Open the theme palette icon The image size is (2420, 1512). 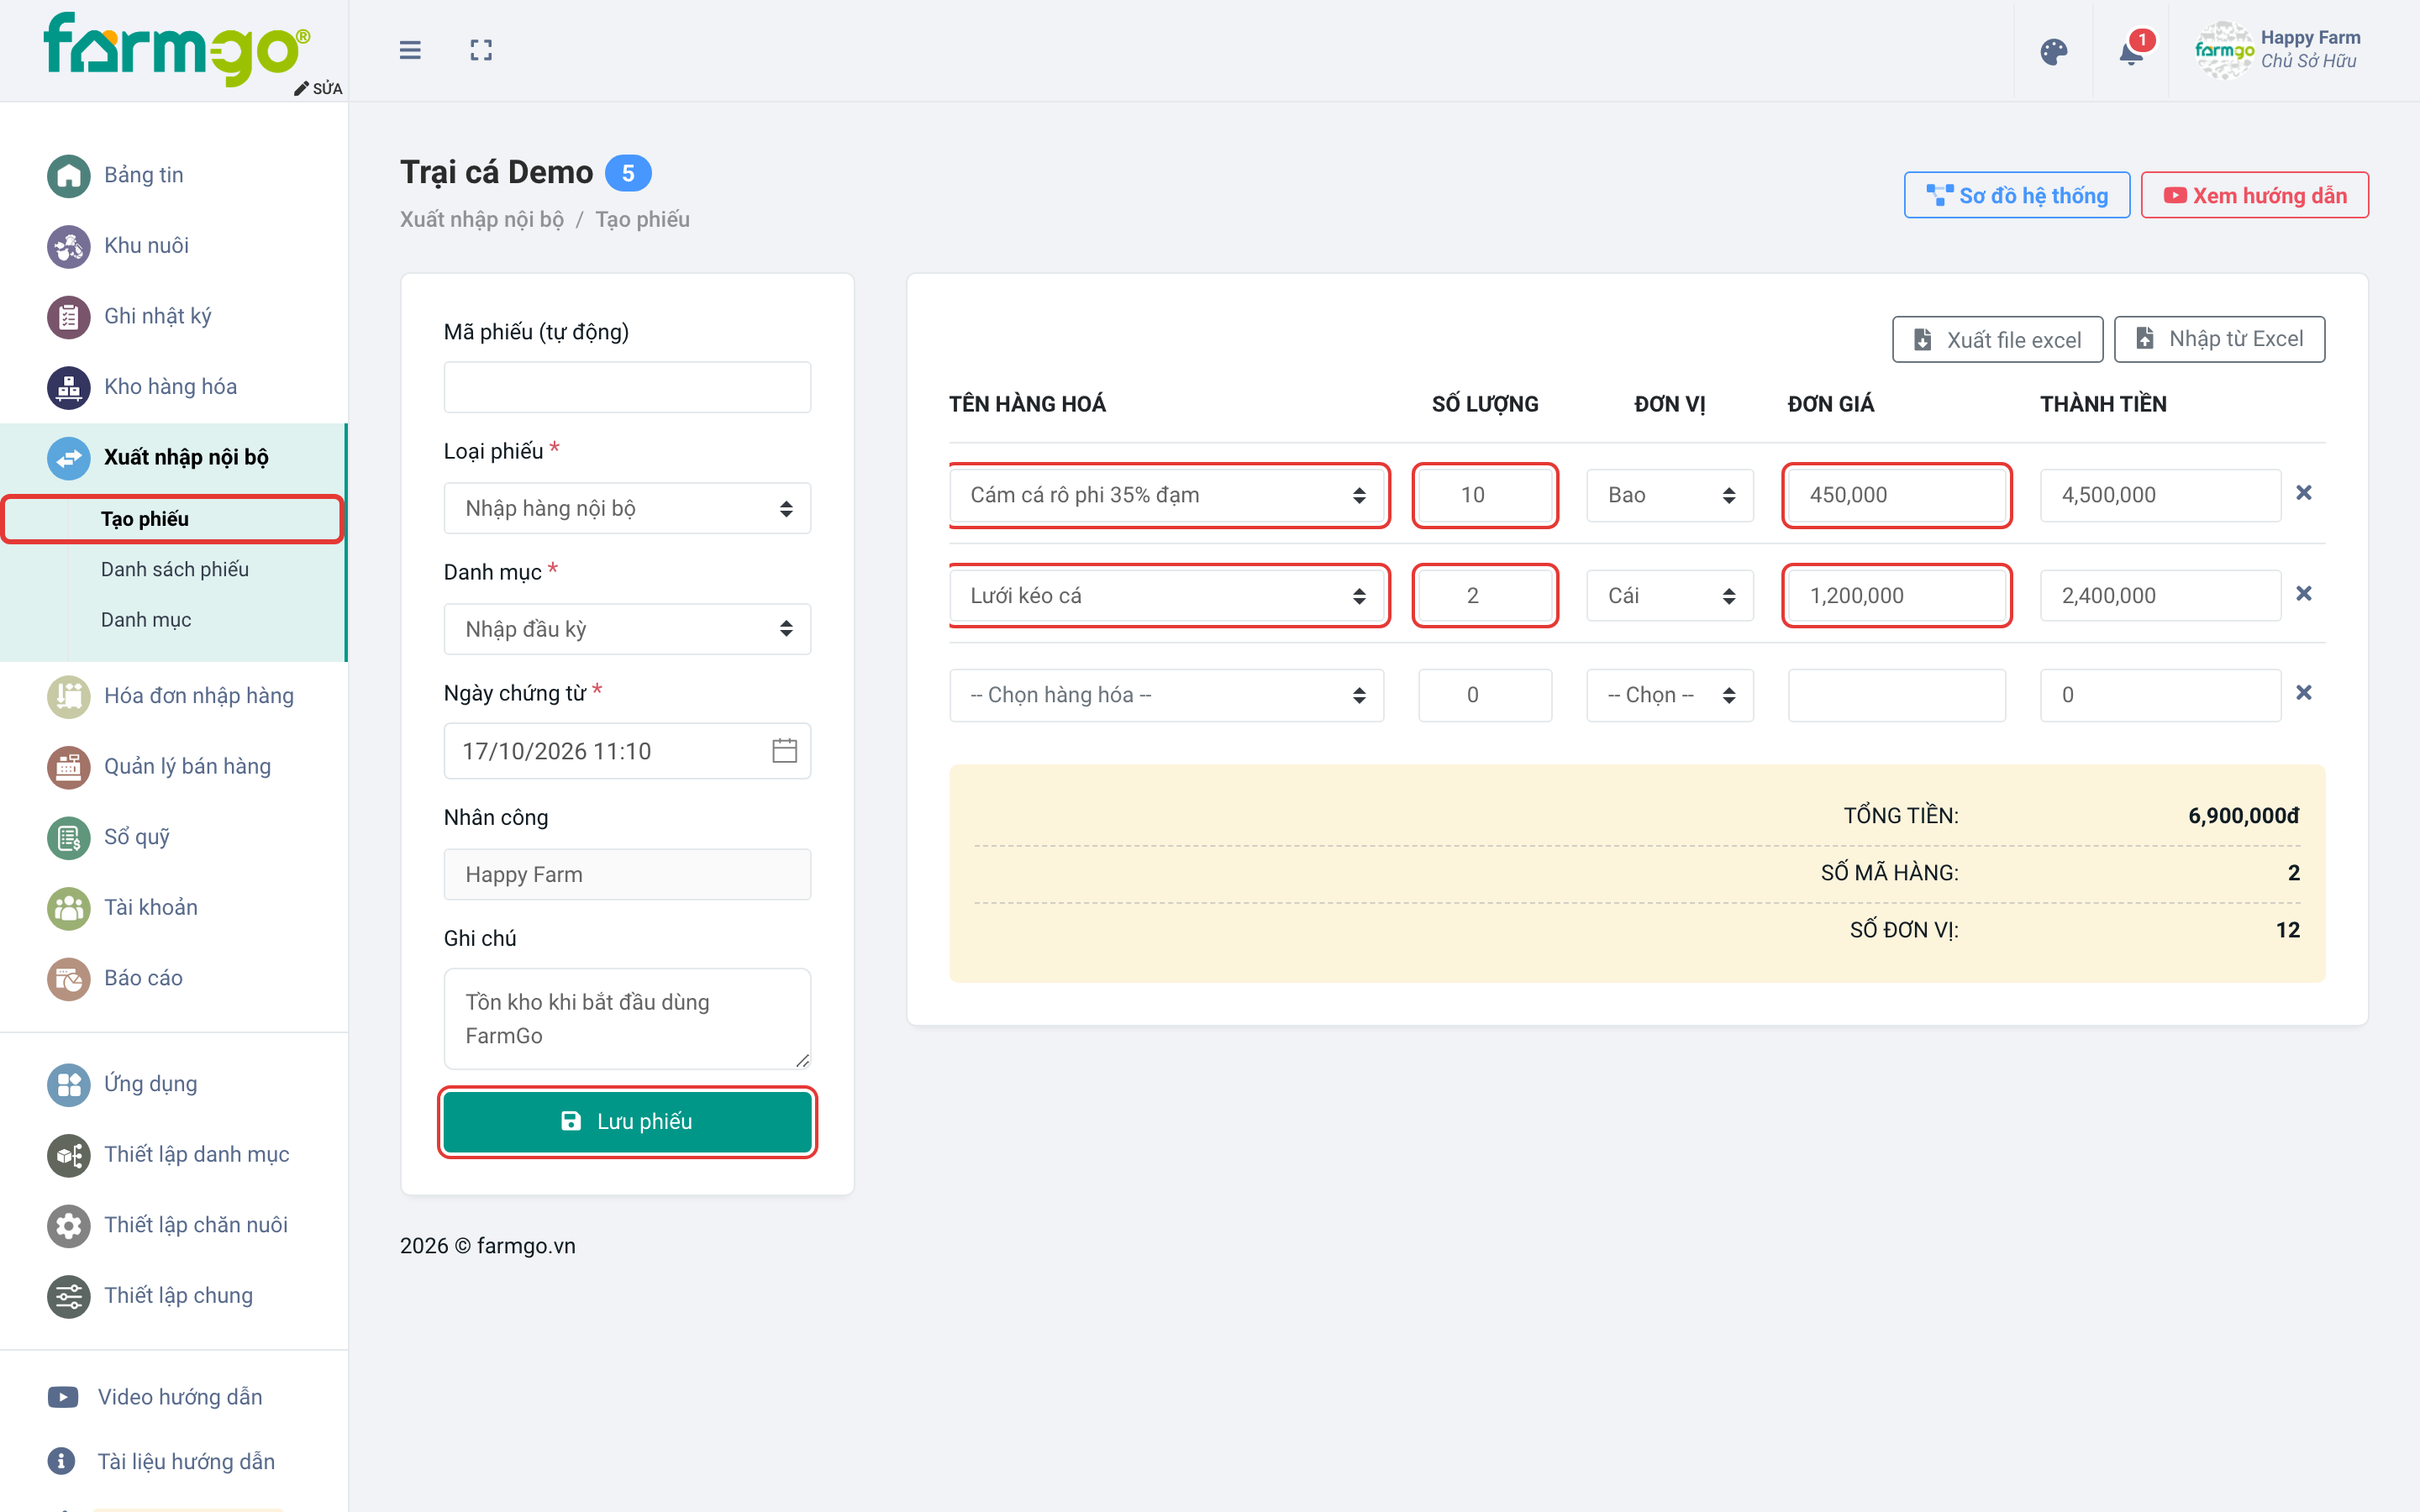(2053, 52)
